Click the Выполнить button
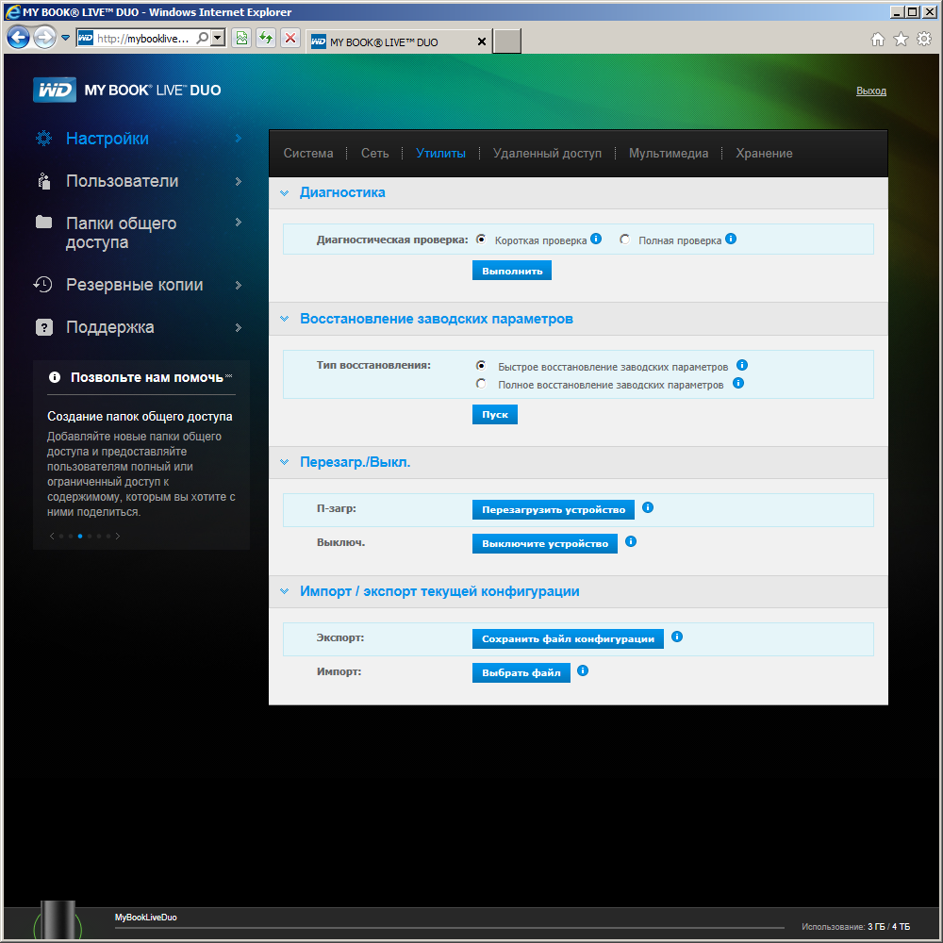This screenshot has width=943, height=943. [x=512, y=271]
